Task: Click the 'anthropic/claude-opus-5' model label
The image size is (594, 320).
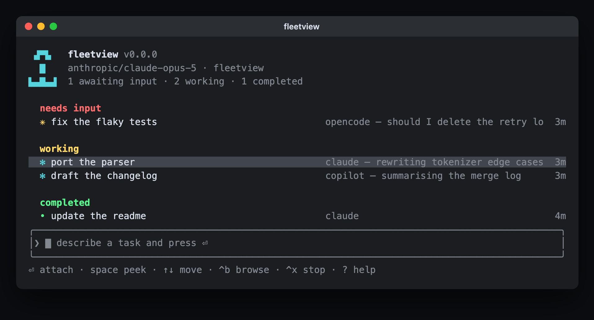Action: pos(132,68)
